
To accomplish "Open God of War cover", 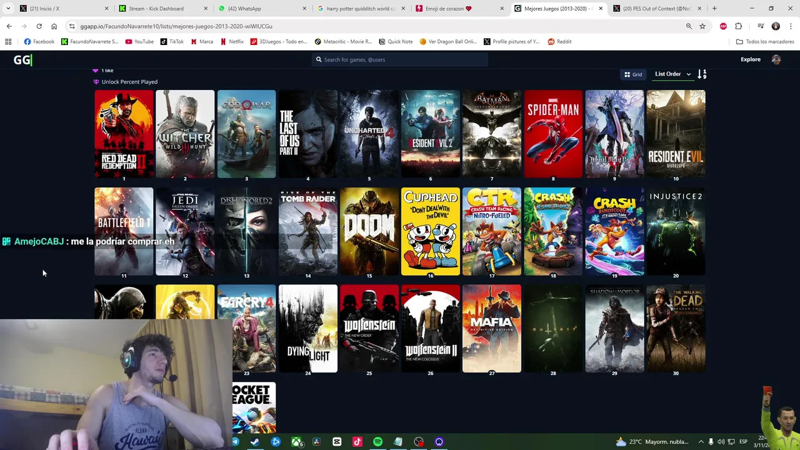I will coord(246,134).
